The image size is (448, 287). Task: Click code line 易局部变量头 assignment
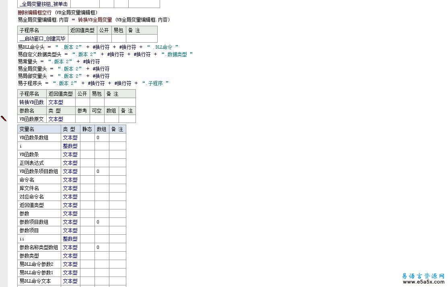coord(64,76)
